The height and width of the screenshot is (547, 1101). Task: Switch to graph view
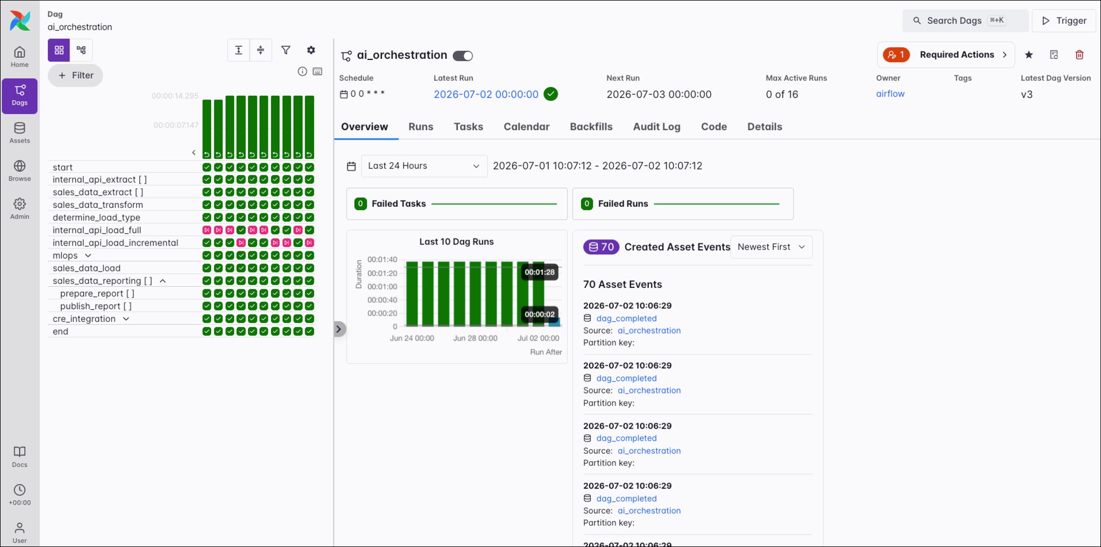click(x=81, y=50)
